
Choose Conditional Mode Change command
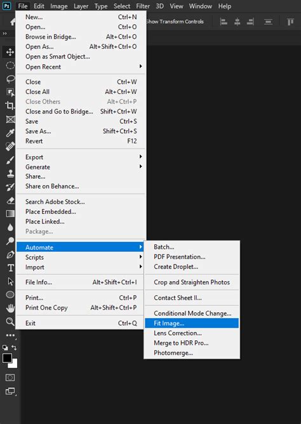[192, 313]
